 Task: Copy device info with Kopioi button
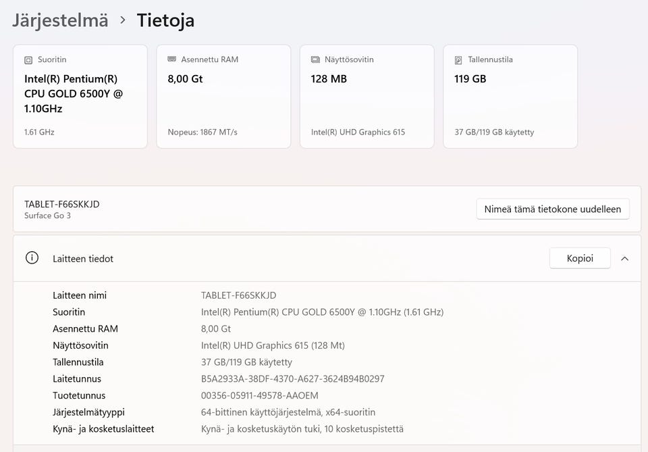click(x=580, y=259)
